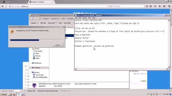Click the Explorer forward navigation button
This screenshot has height=96, width=172.
[35, 19]
